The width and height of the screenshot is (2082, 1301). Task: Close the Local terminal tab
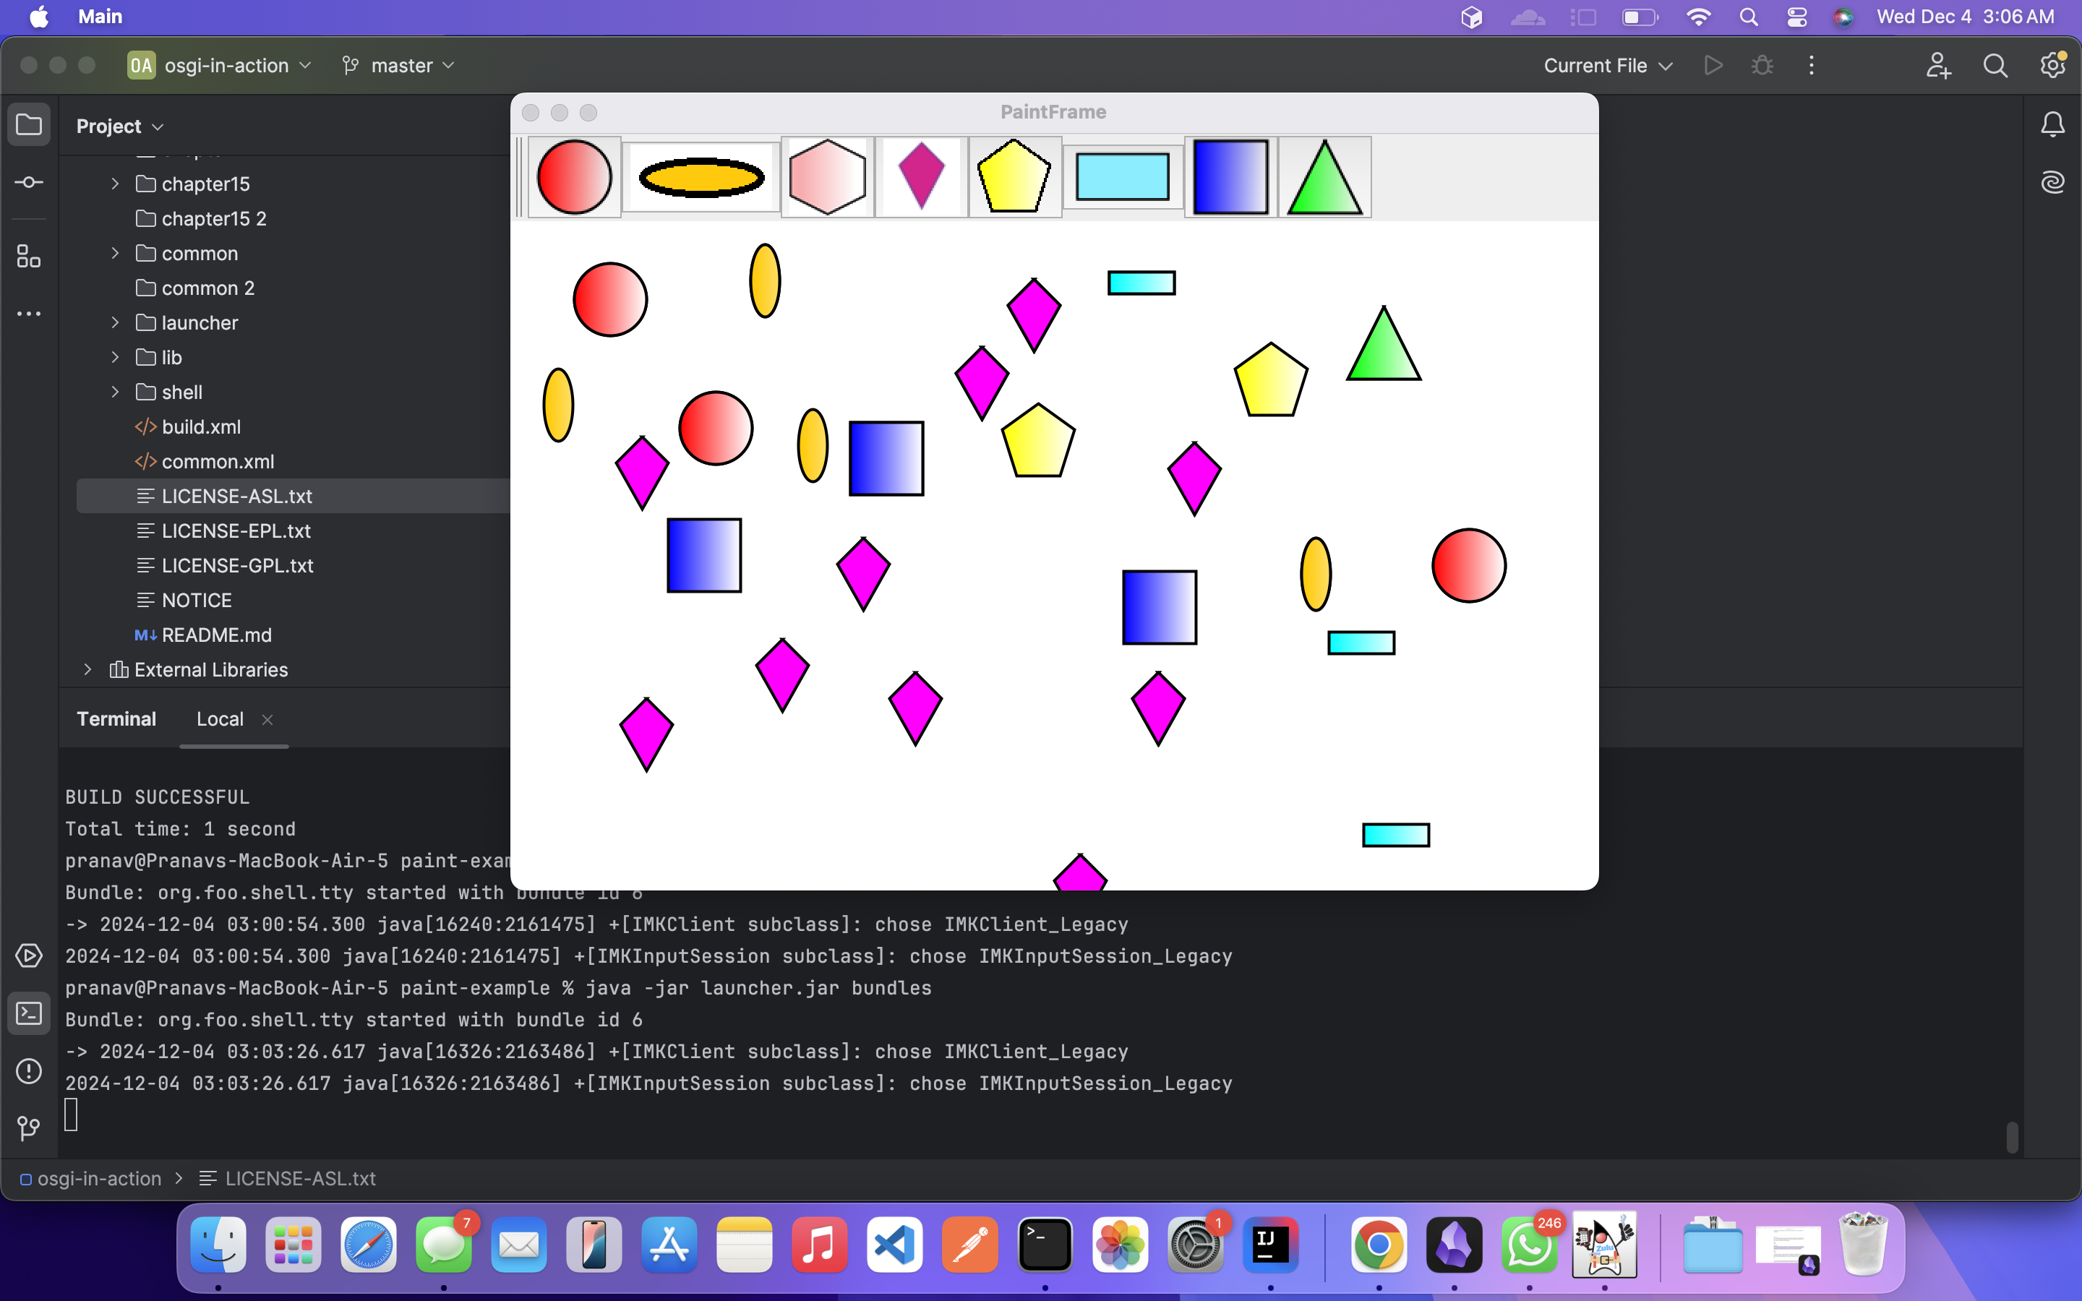tap(267, 719)
